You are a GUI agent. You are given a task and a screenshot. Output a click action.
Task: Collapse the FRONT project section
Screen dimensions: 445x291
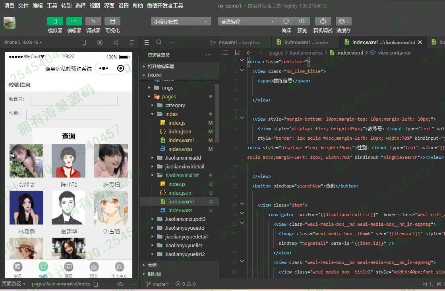[x=179, y=75]
